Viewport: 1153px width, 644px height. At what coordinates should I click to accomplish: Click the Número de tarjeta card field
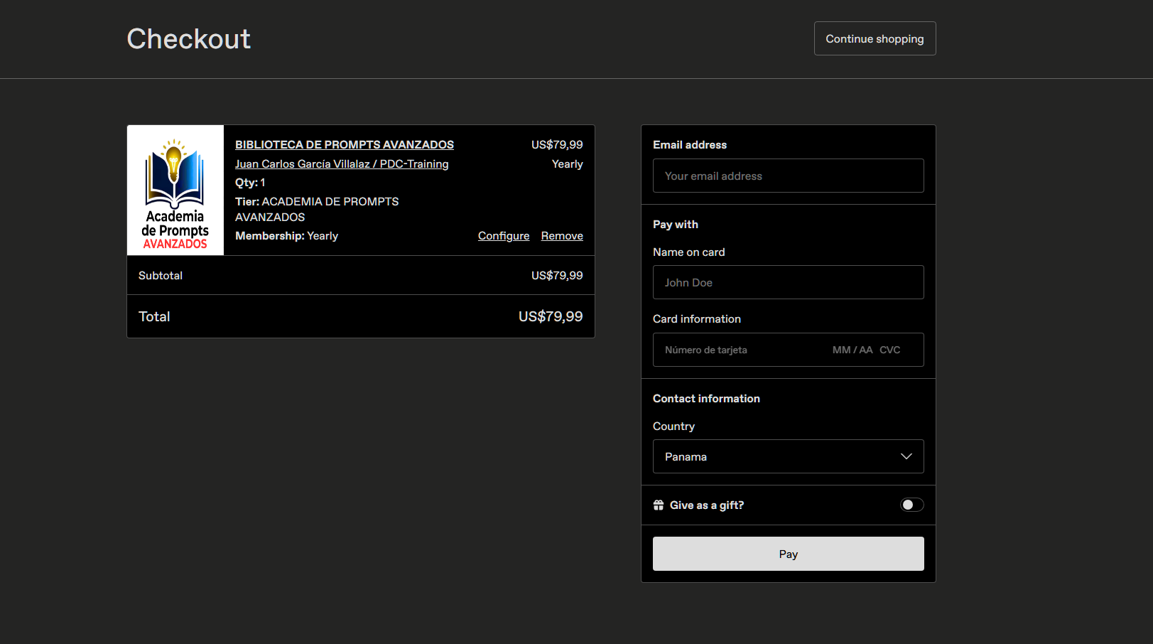739,350
